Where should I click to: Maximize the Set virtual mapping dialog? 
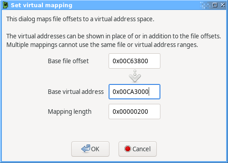tap(215, 5)
